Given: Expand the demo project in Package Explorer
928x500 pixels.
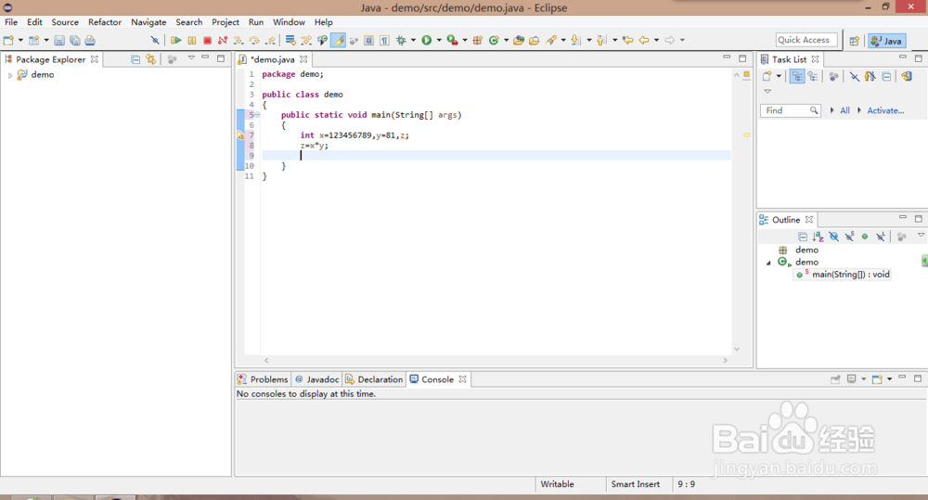Looking at the screenshot, I should coord(10,75).
